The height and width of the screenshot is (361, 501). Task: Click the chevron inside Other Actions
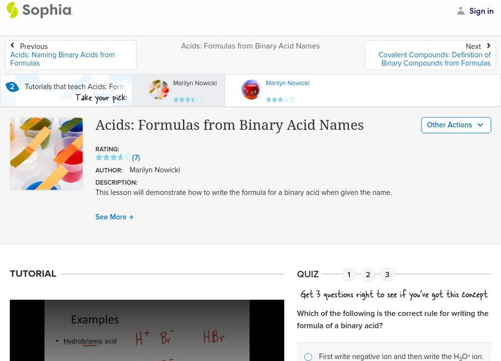tap(480, 125)
